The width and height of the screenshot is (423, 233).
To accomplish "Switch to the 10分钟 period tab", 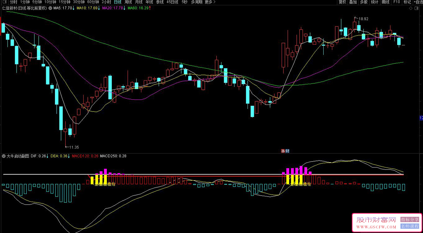I will pos(50,2).
